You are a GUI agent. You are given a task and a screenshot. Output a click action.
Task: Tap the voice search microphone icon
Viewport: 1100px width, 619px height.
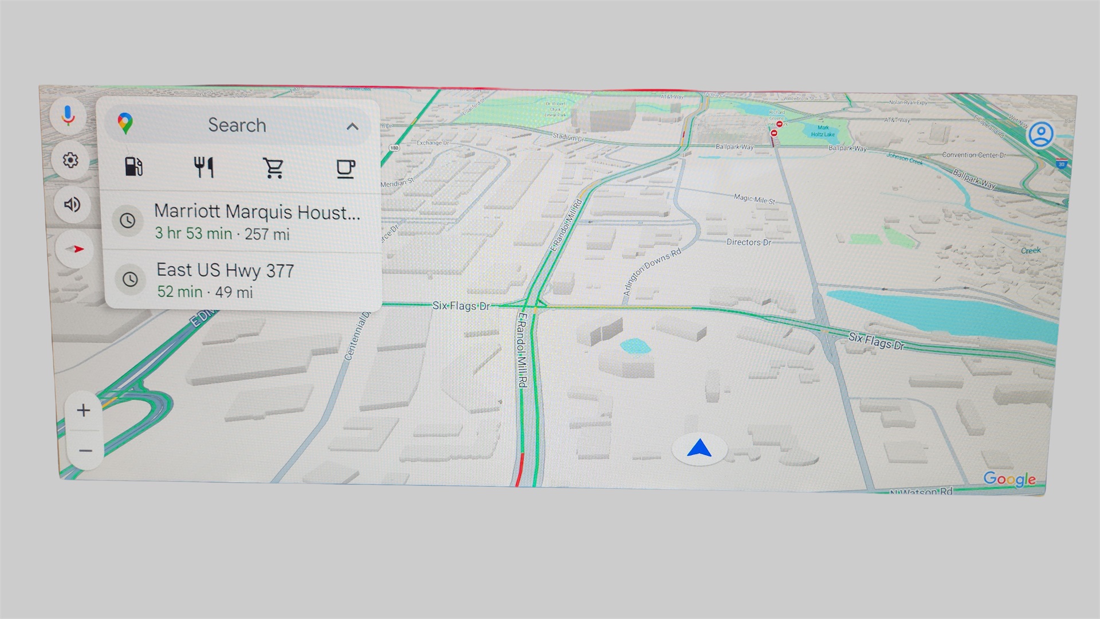(x=68, y=115)
